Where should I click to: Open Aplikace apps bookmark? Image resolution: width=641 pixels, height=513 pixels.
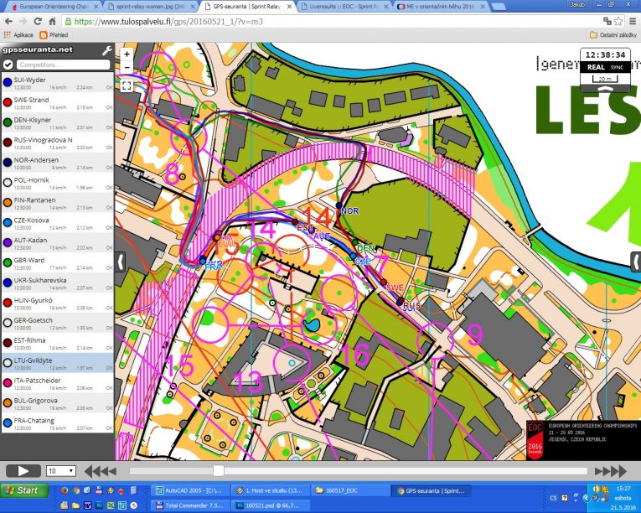click(x=18, y=35)
